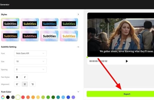154x100 pixels.
Task: Click the green playhead progress dot
Action: (x=87, y=57)
